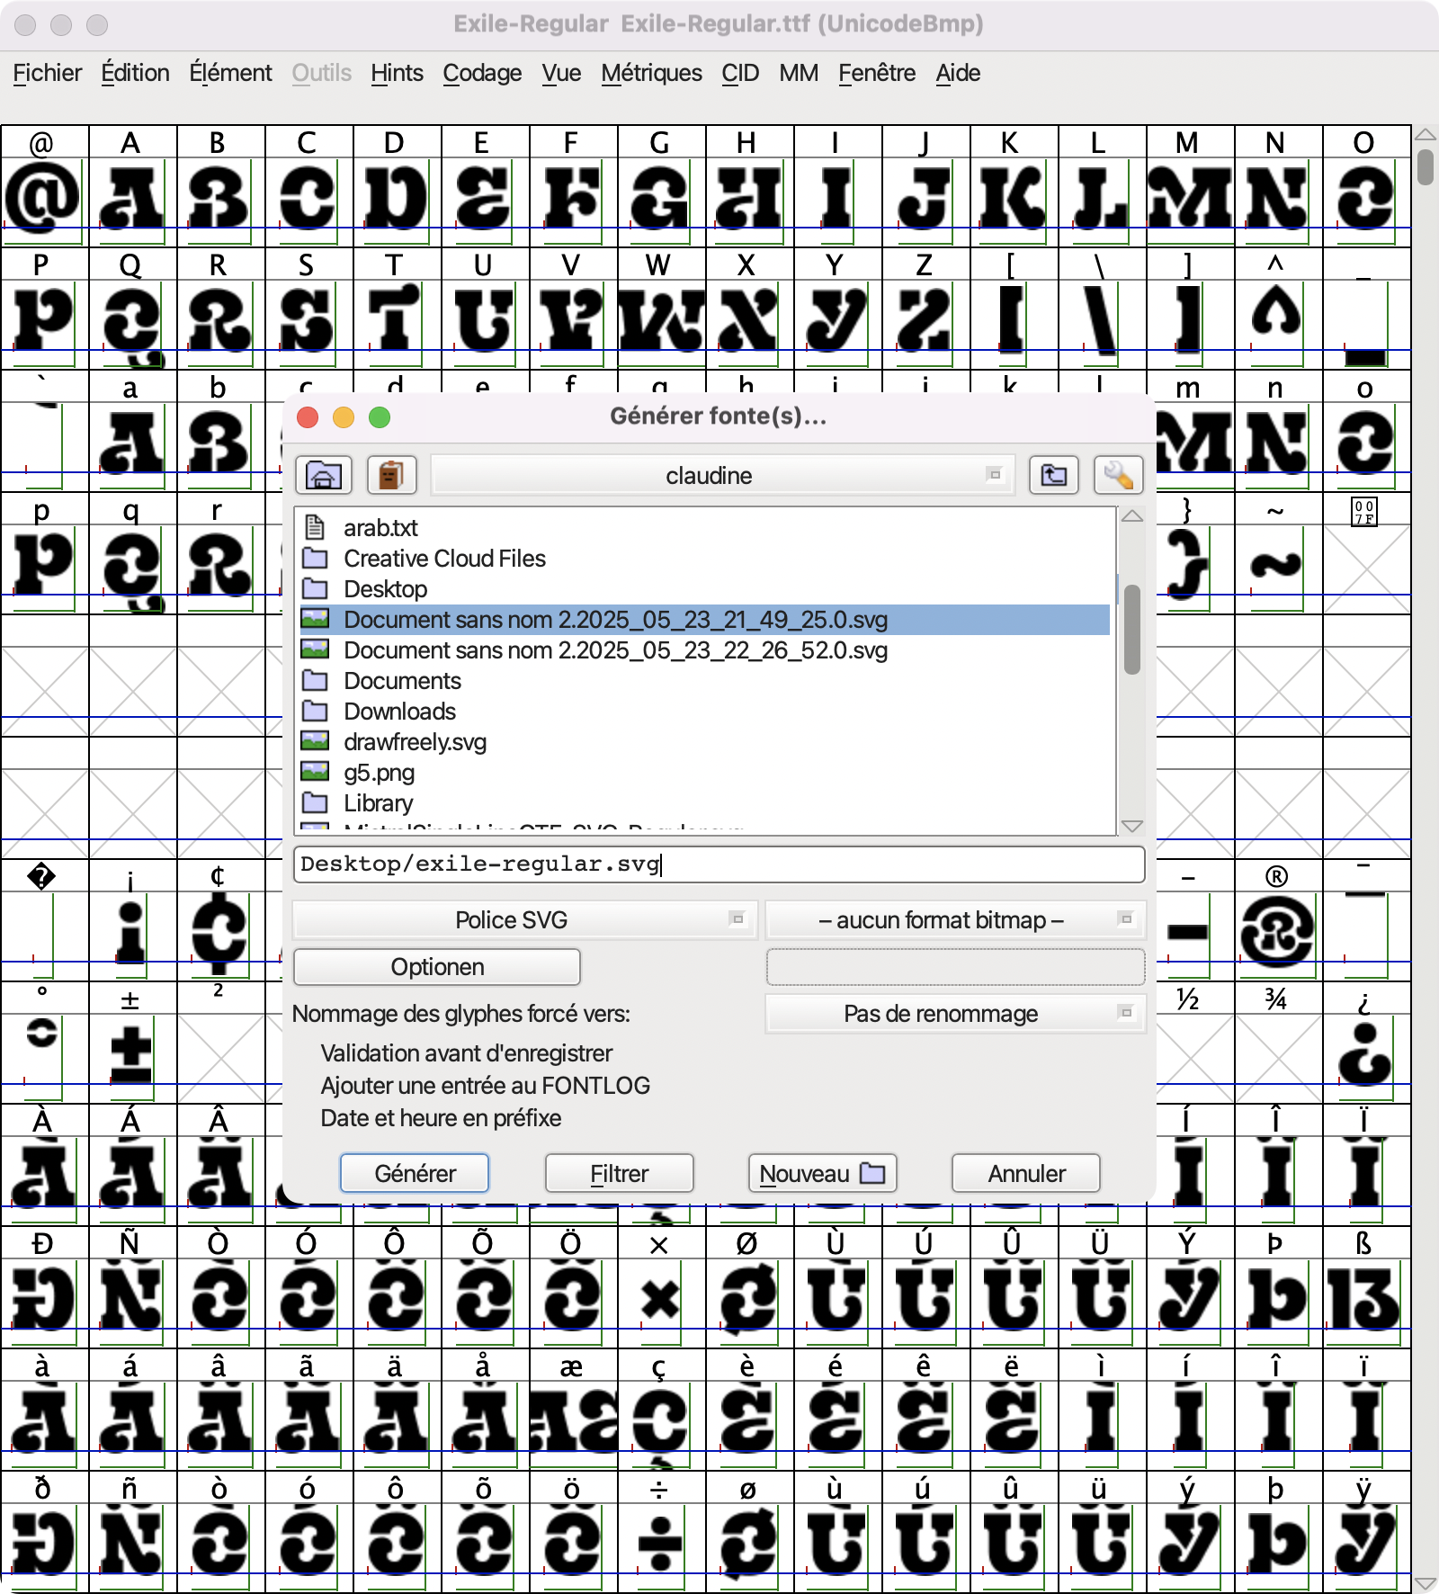1439x1594 pixels.
Task: Click the filename field Desktop/exile-regular.svg
Action: point(719,864)
